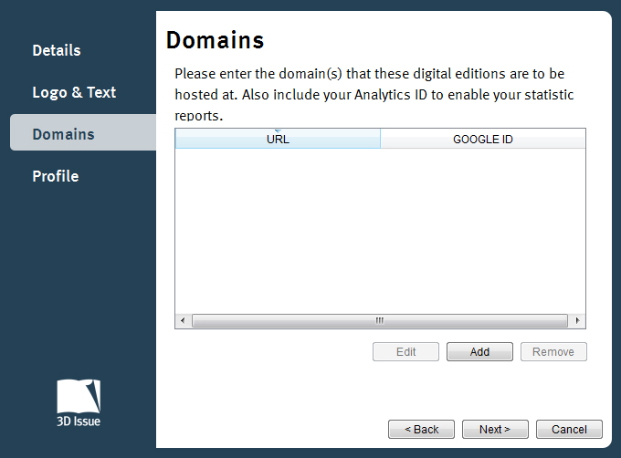
Task: Click the 3D Issue logo
Action: pos(79,401)
